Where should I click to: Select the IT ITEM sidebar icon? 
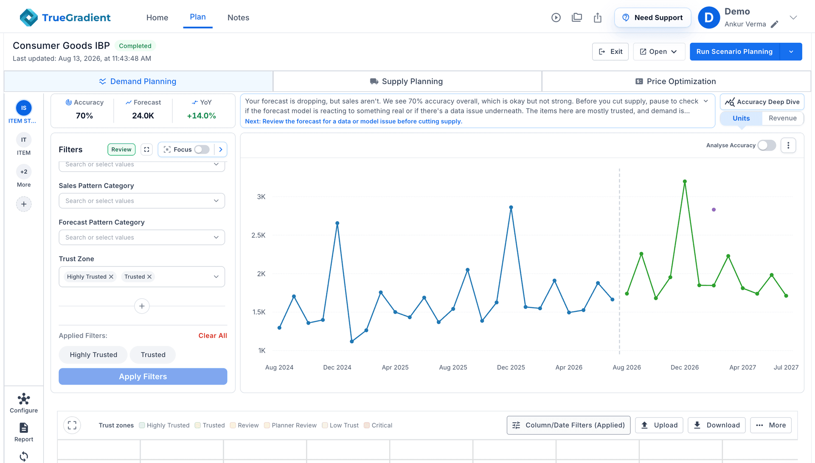(x=24, y=140)
